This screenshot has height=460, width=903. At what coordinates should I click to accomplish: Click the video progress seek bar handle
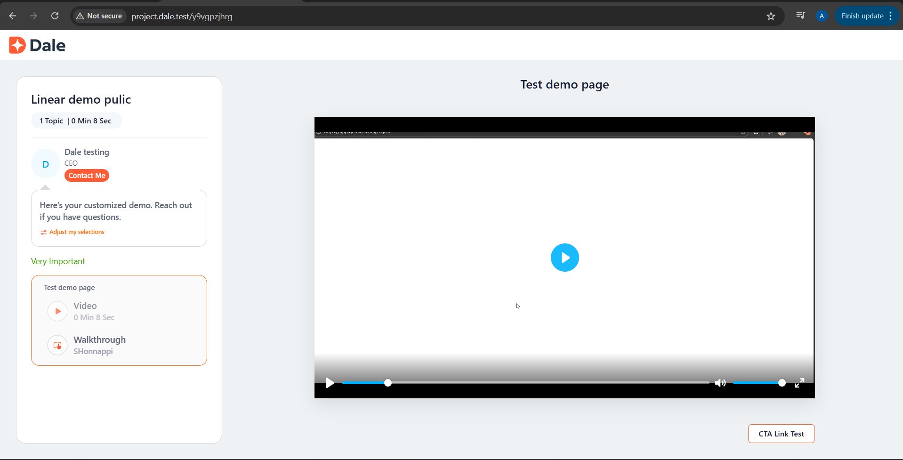388,383
